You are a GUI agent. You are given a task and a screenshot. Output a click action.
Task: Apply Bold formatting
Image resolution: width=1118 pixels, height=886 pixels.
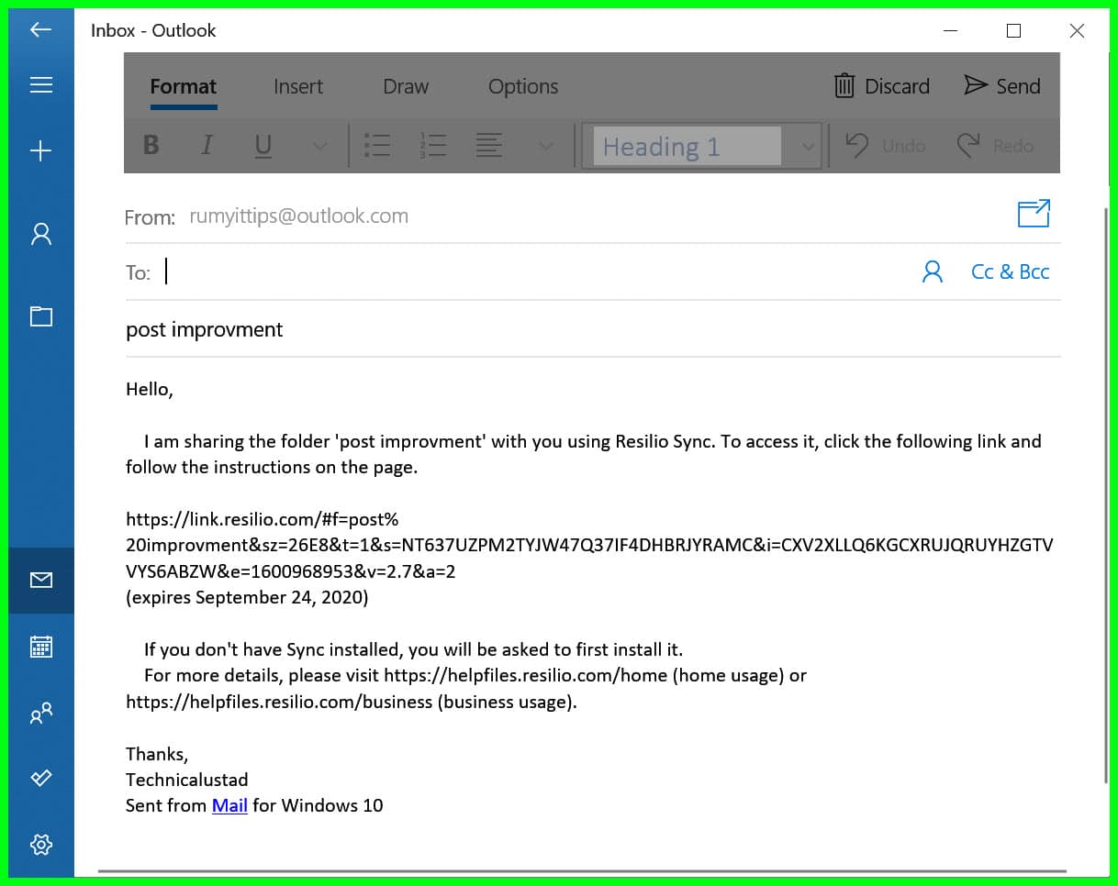point(151,146)
